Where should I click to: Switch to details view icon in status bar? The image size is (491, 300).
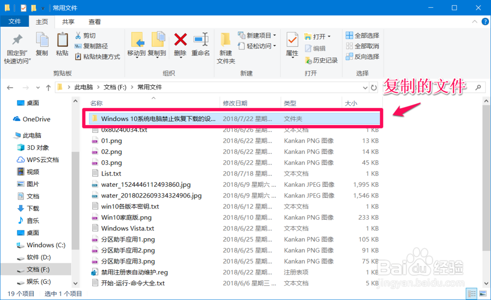coord(471,294)
